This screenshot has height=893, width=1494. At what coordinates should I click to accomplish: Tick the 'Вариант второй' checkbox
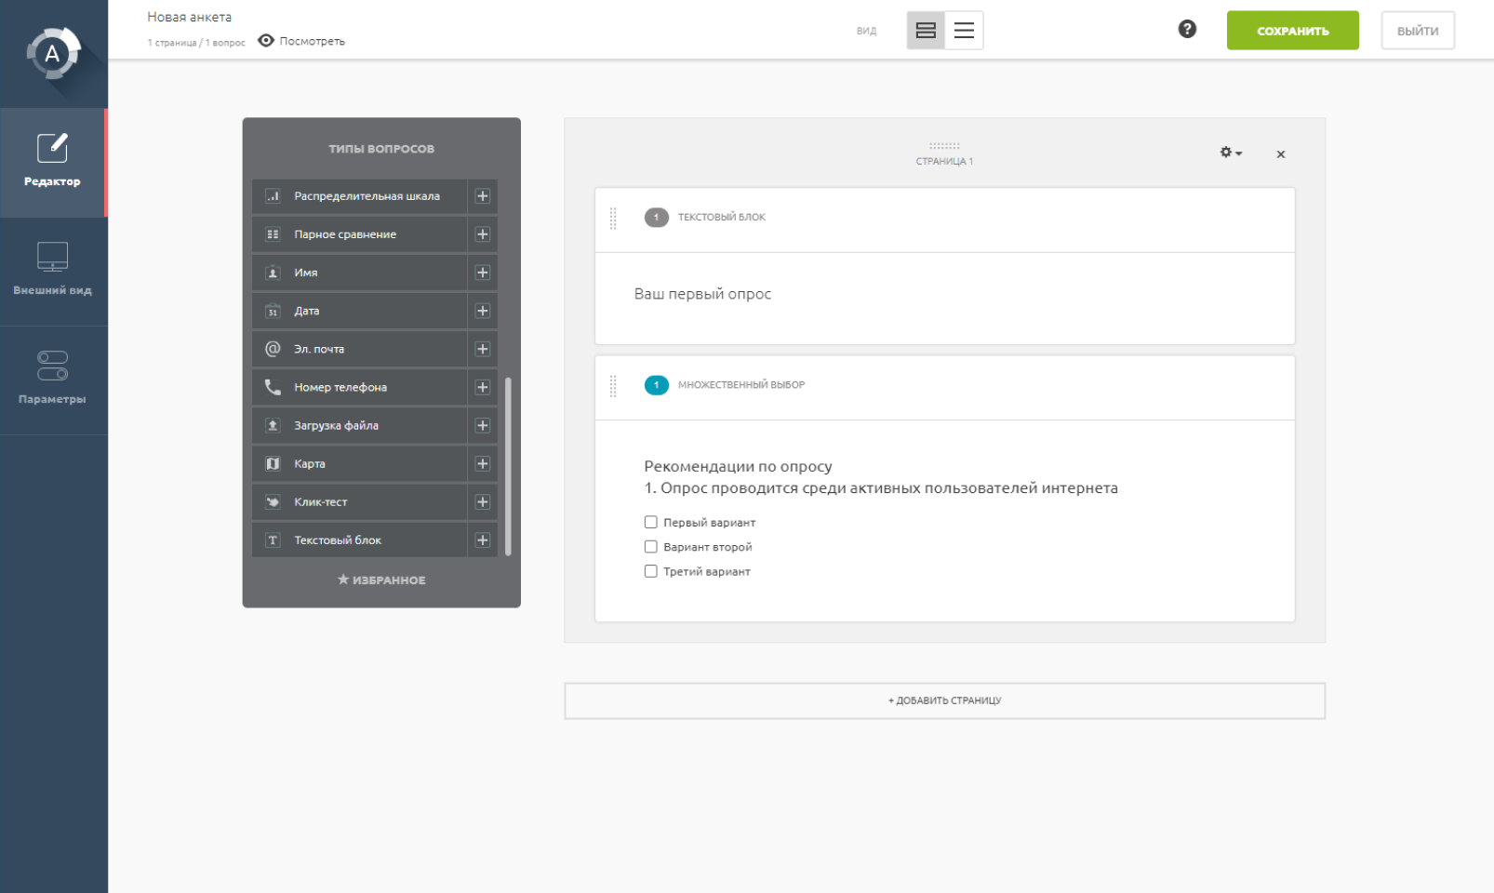651,547
